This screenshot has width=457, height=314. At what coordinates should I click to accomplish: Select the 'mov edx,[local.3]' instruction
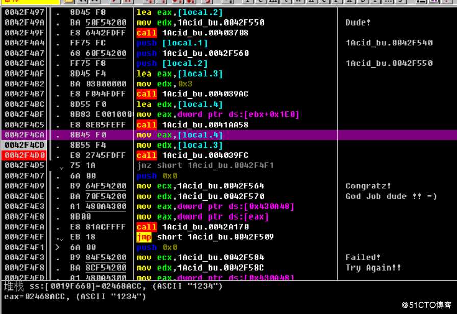[x=180, y=146]
